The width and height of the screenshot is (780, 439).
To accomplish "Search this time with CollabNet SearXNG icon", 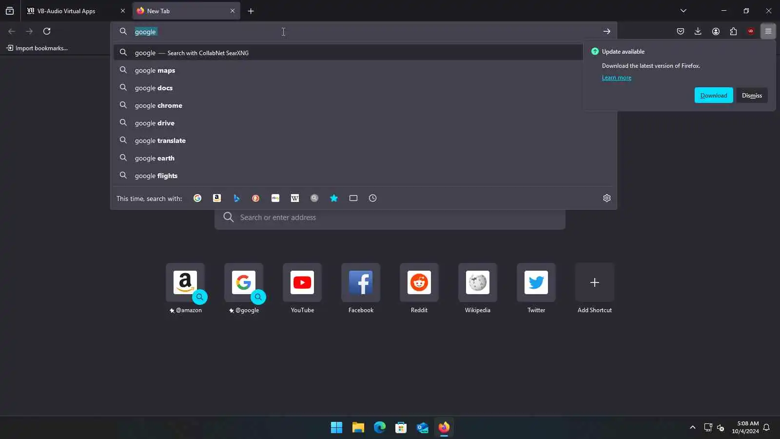I will coord(314,198).
